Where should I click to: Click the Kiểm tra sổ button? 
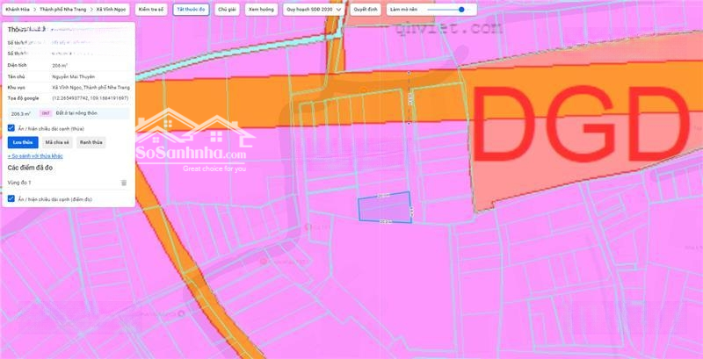tap(151, 9)
